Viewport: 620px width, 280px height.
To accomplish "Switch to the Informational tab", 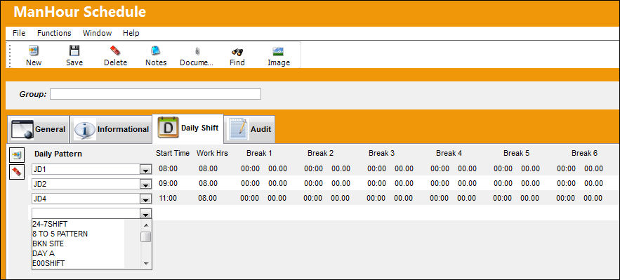I will point(111,129).
